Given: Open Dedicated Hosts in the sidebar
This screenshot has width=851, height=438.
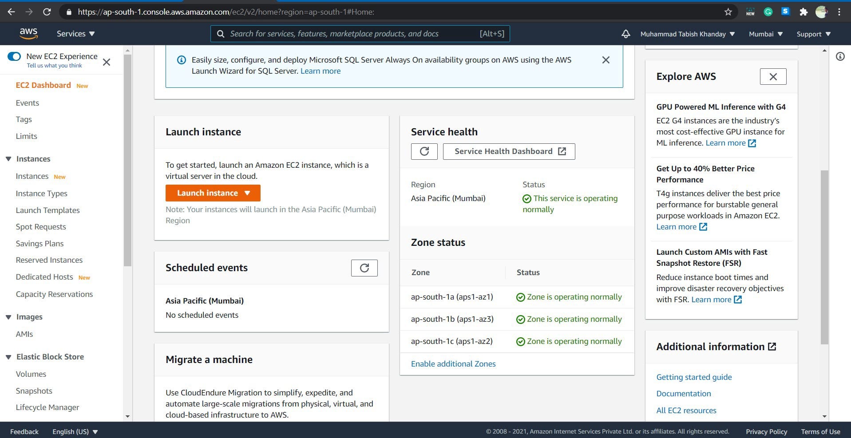Looking at the screenshot, I should tap(44, 277).
